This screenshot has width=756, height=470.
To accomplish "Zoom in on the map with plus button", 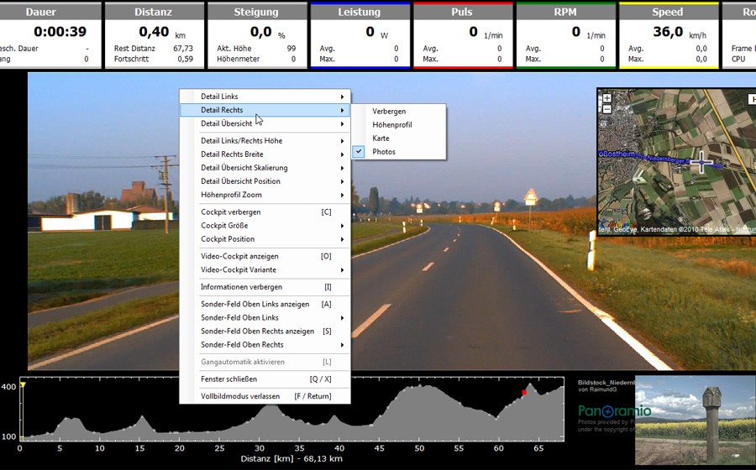I will click(x=606, y=98).
